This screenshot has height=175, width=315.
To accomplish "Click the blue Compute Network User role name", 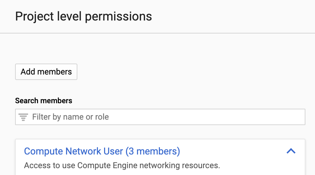I will click(x=73, y=151).
